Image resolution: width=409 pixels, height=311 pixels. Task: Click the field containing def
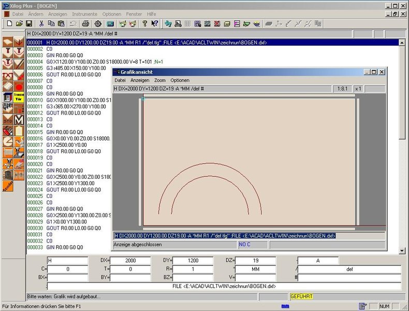pyautogui.click(x=349, y=269)
